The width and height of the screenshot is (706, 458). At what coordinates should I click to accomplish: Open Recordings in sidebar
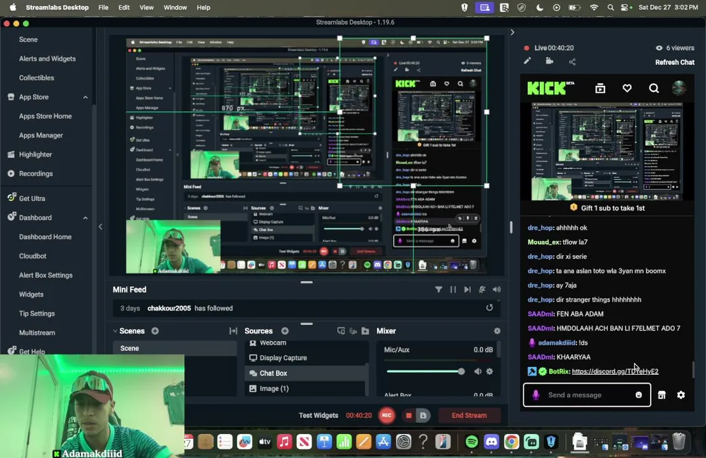point(36,174)
